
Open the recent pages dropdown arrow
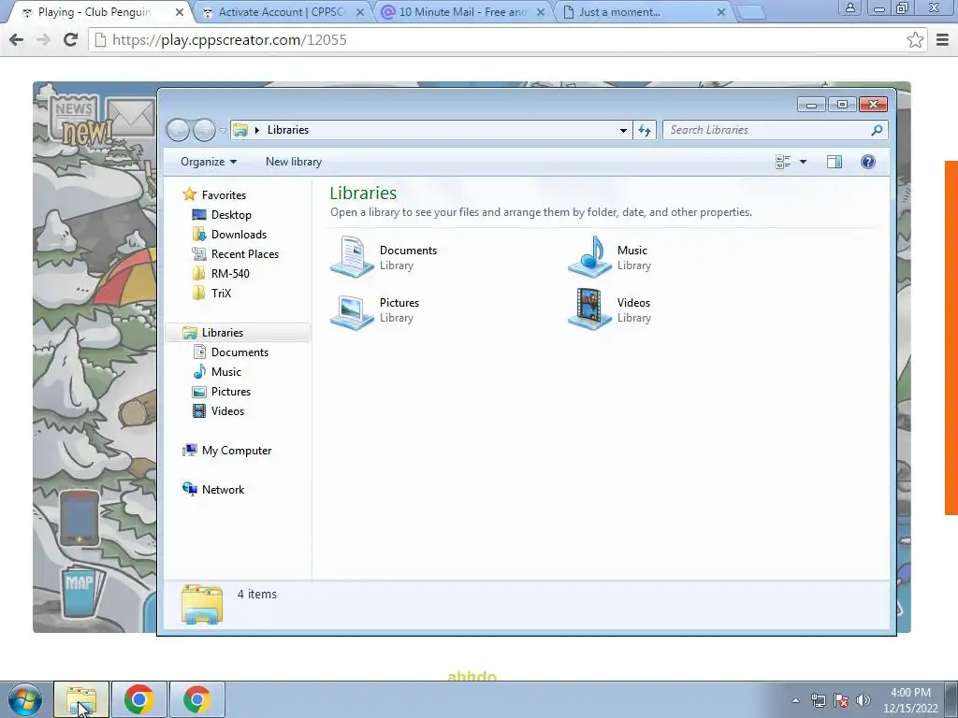(223, 130)
